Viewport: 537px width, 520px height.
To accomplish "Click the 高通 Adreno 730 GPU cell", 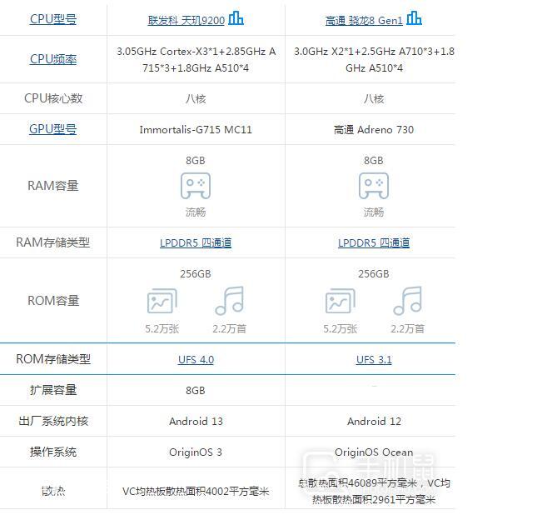I will tap(374, 129).
